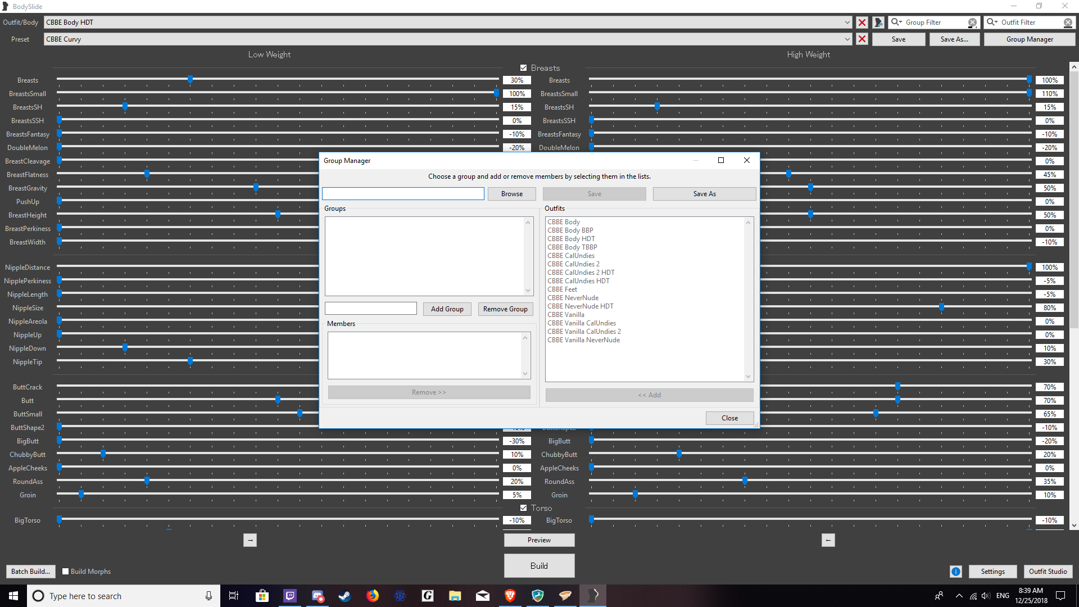Screen dimensions: 1079x607
Task: Click the low weight Breasts slider handle
Action: click(x=190, y=79)
